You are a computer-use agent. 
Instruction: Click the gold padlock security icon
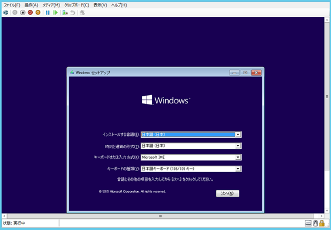(x=322, y=223)
